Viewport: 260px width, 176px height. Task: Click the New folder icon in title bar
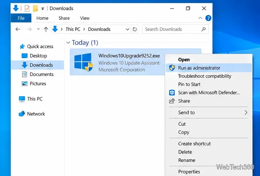coord(35,8)
